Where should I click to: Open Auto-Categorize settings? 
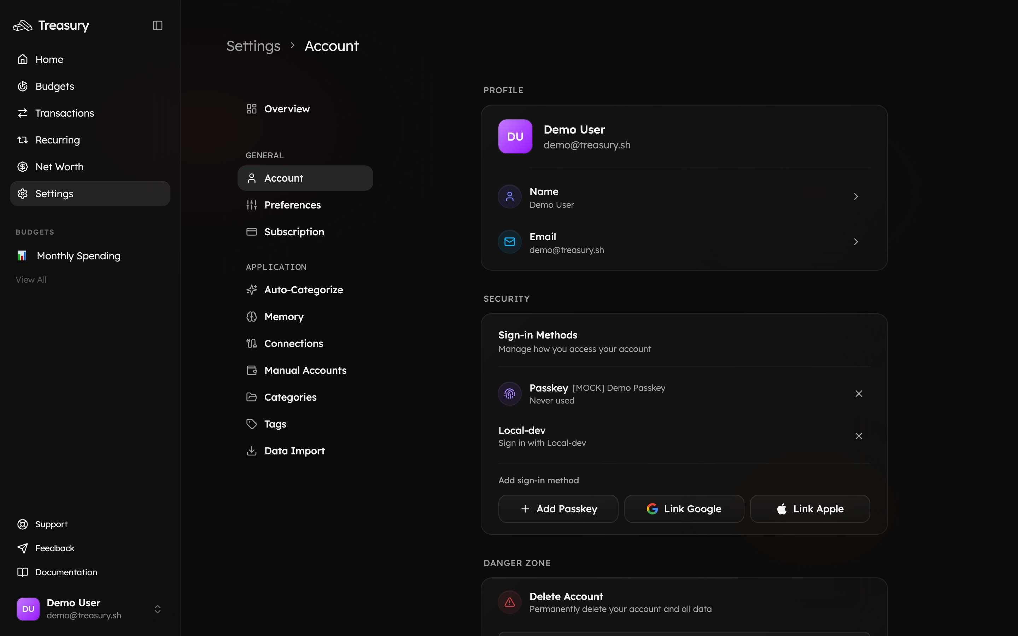pyautogui.click(x=305, y=290)
